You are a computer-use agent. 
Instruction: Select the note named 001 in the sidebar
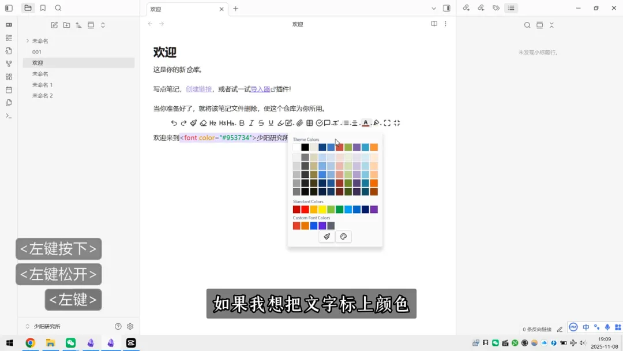[37, 51]
